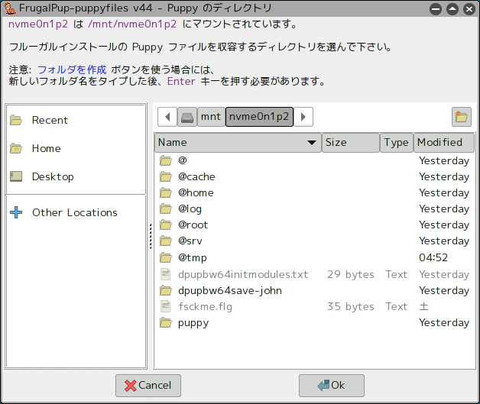Image resolution: width=480 pixels, height=404 pixels.
Task: Select the @srv folder
Action: (x=314, y=241)
